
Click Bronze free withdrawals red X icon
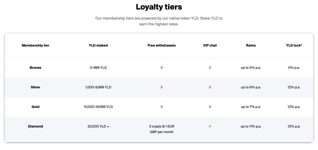point(162,68)
